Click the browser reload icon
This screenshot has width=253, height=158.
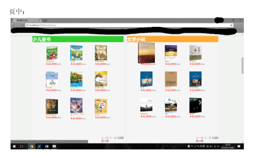point(22,25)
